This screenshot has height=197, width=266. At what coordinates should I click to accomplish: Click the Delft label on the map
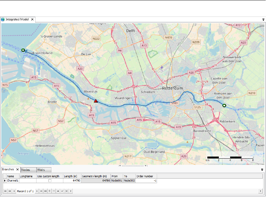click(131, 31)
